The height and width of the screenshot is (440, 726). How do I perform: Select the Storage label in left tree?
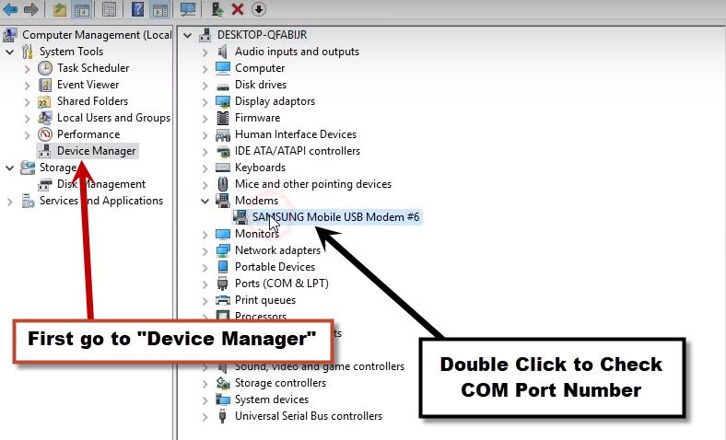click(x=58, y=168)
